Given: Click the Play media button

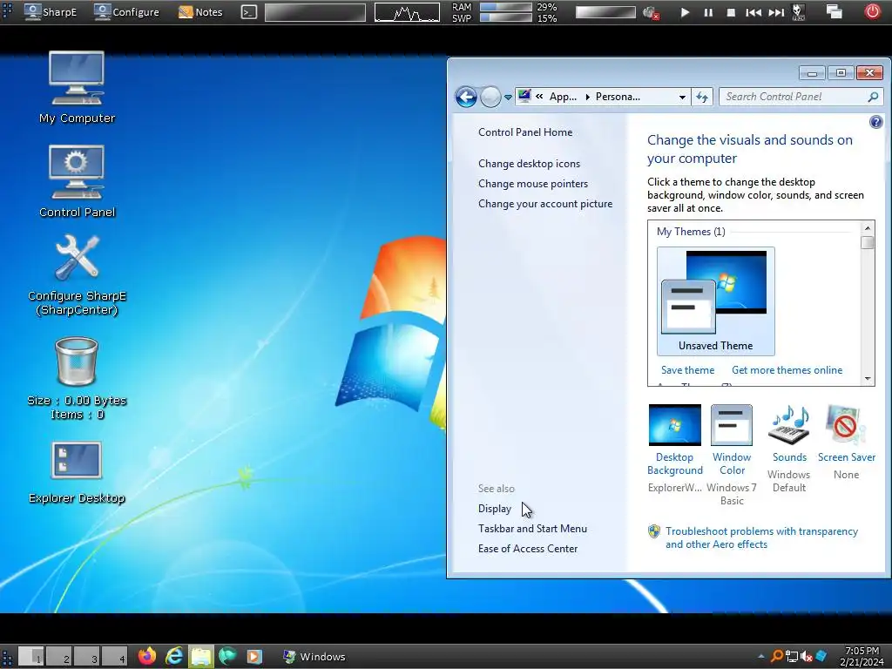Looking at the screenshot, I should coord(685,12).
